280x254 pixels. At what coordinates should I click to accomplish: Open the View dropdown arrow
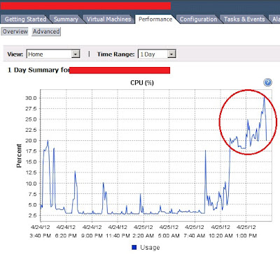coord(76,54)
